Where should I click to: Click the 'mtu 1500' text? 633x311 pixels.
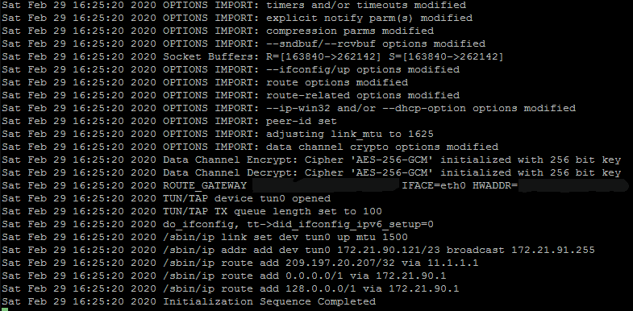[382, 237]
